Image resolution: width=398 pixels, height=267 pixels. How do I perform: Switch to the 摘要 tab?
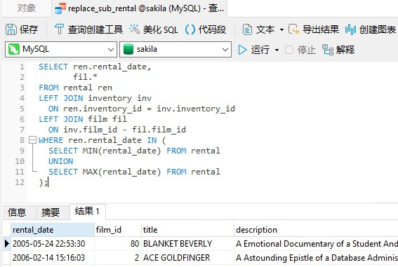coord(51,212)
